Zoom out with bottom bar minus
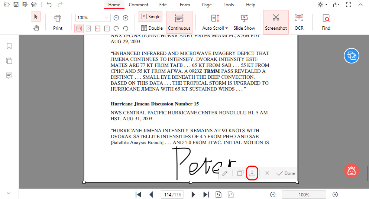369x199 pixels. 273,195
